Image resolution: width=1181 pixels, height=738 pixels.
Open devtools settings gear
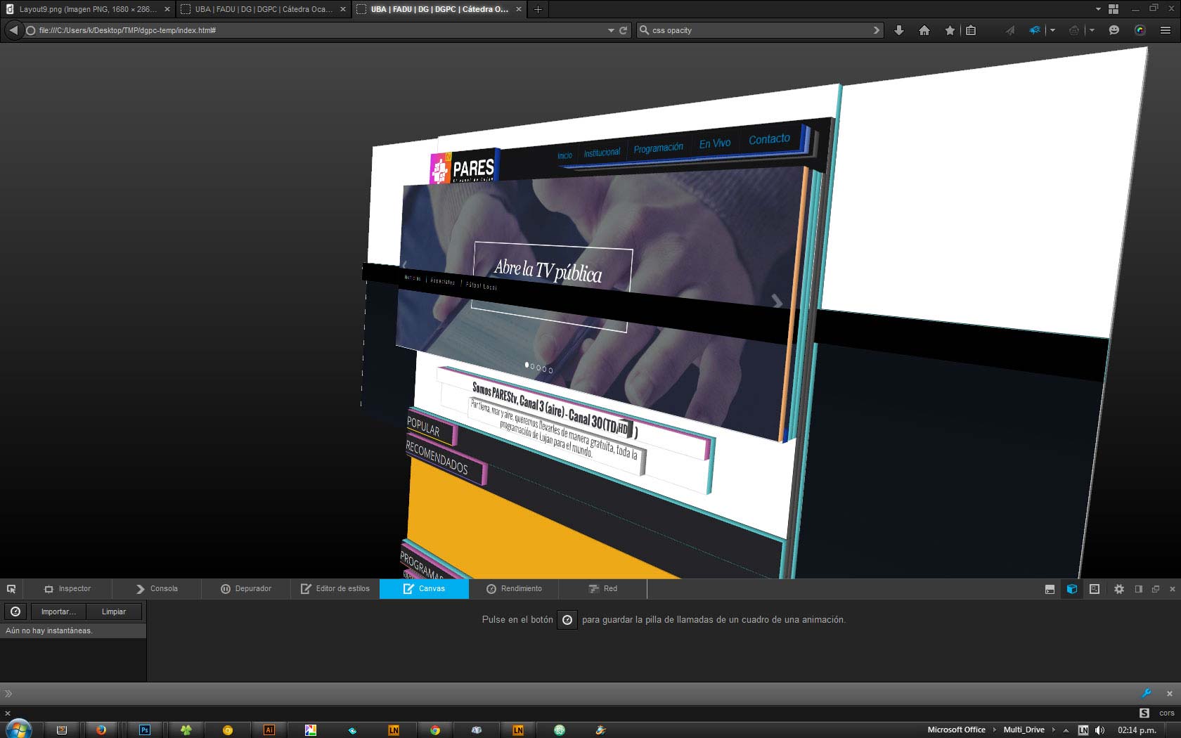(x=1119, y=589)
